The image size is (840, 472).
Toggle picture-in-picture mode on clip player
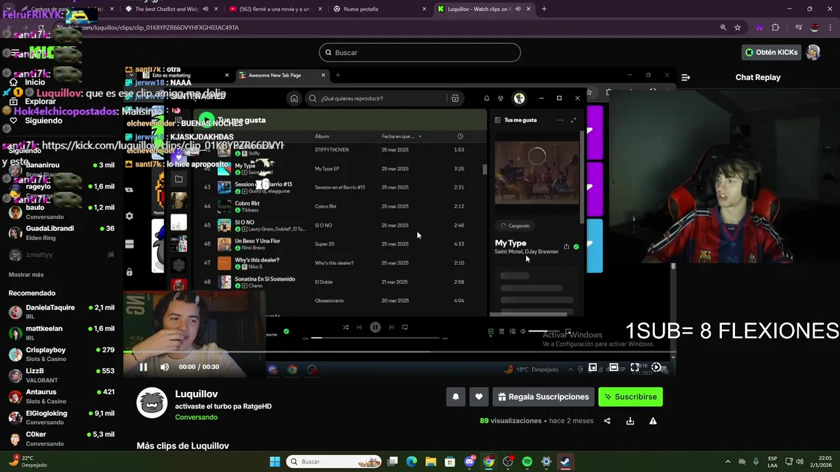(593, 368)
